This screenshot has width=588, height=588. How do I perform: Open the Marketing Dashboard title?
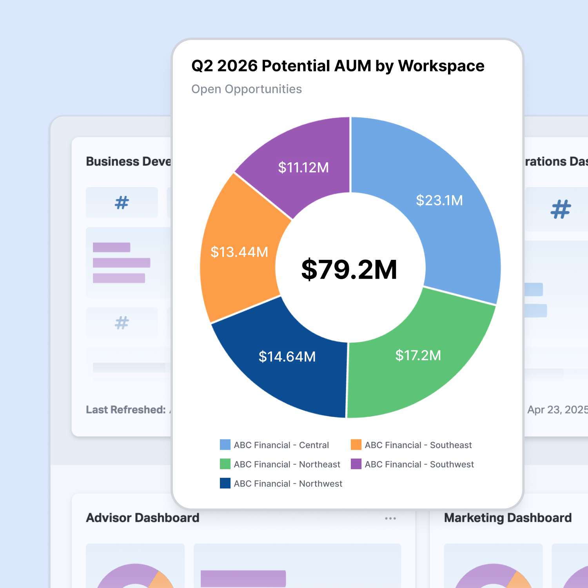[x=508, y=518]
